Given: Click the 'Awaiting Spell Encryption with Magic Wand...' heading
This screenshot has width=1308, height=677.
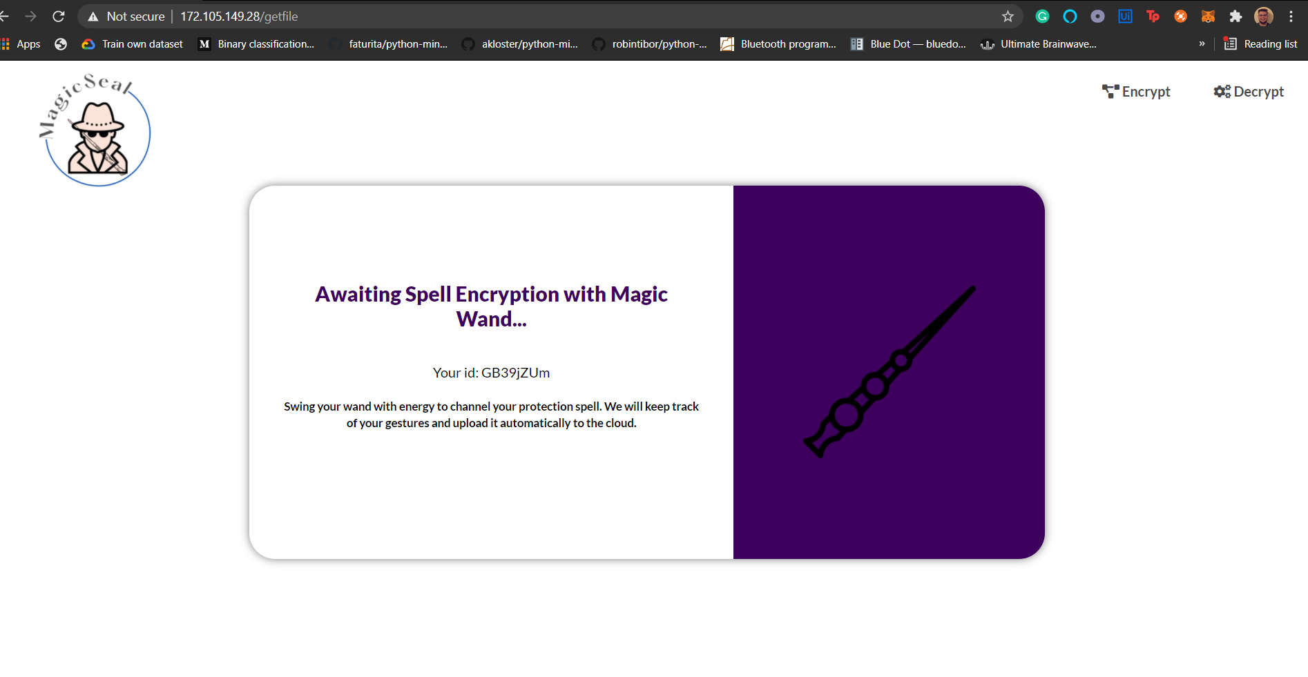Looking at the screenshot, I should 491,306.
